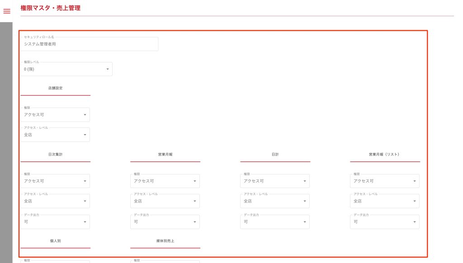Open 日計 権限 dropdown
The width and height of the screenshot is (463, 263).
click(275, 181)
